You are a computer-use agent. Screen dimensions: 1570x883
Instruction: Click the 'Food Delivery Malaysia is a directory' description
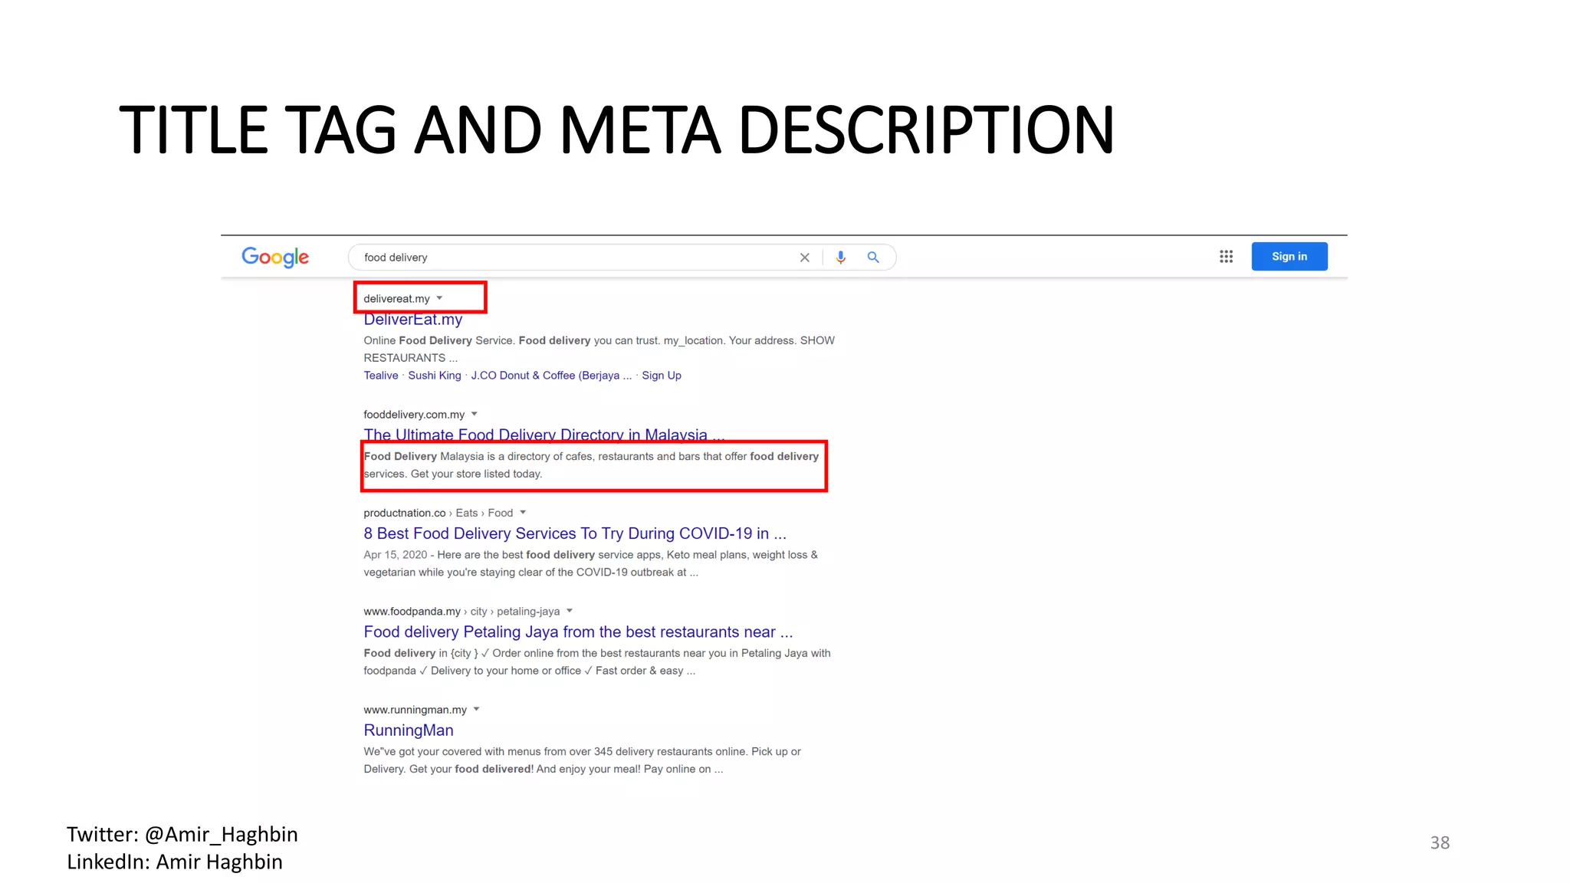coord(591,465)
